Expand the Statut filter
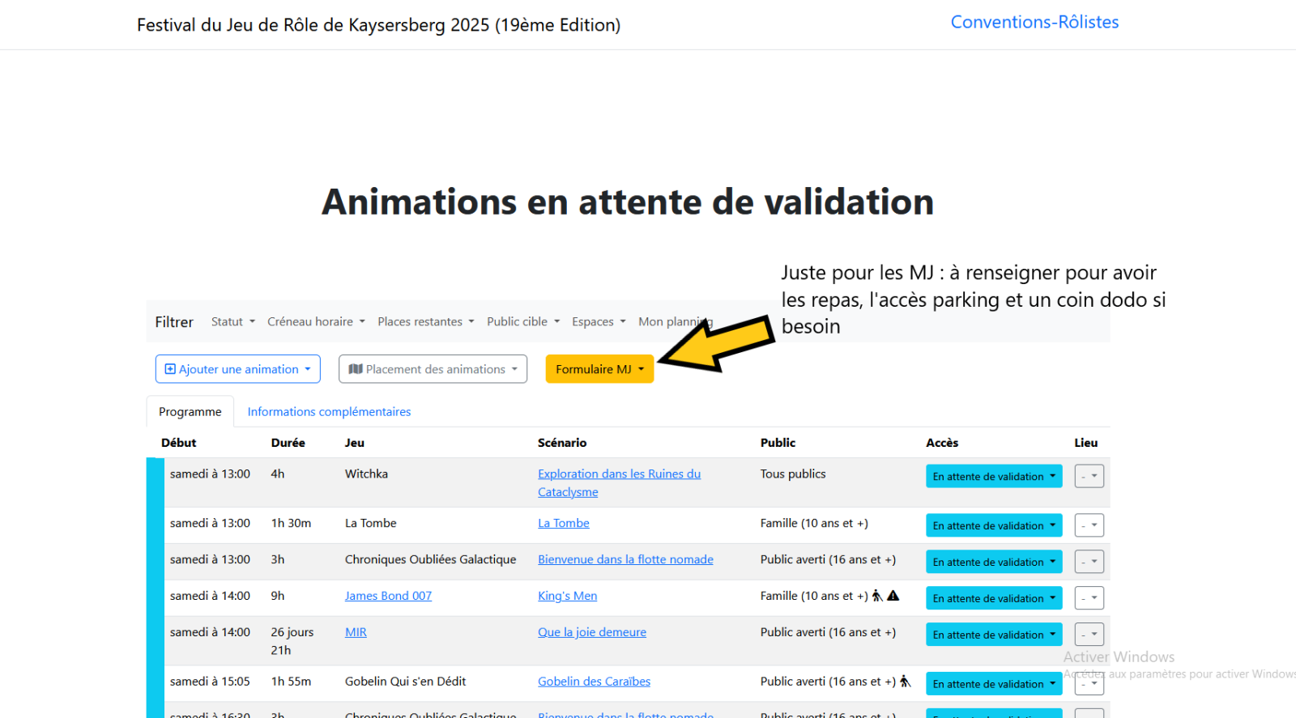This screenshot has height=718, width=1296. coord(232,322)
